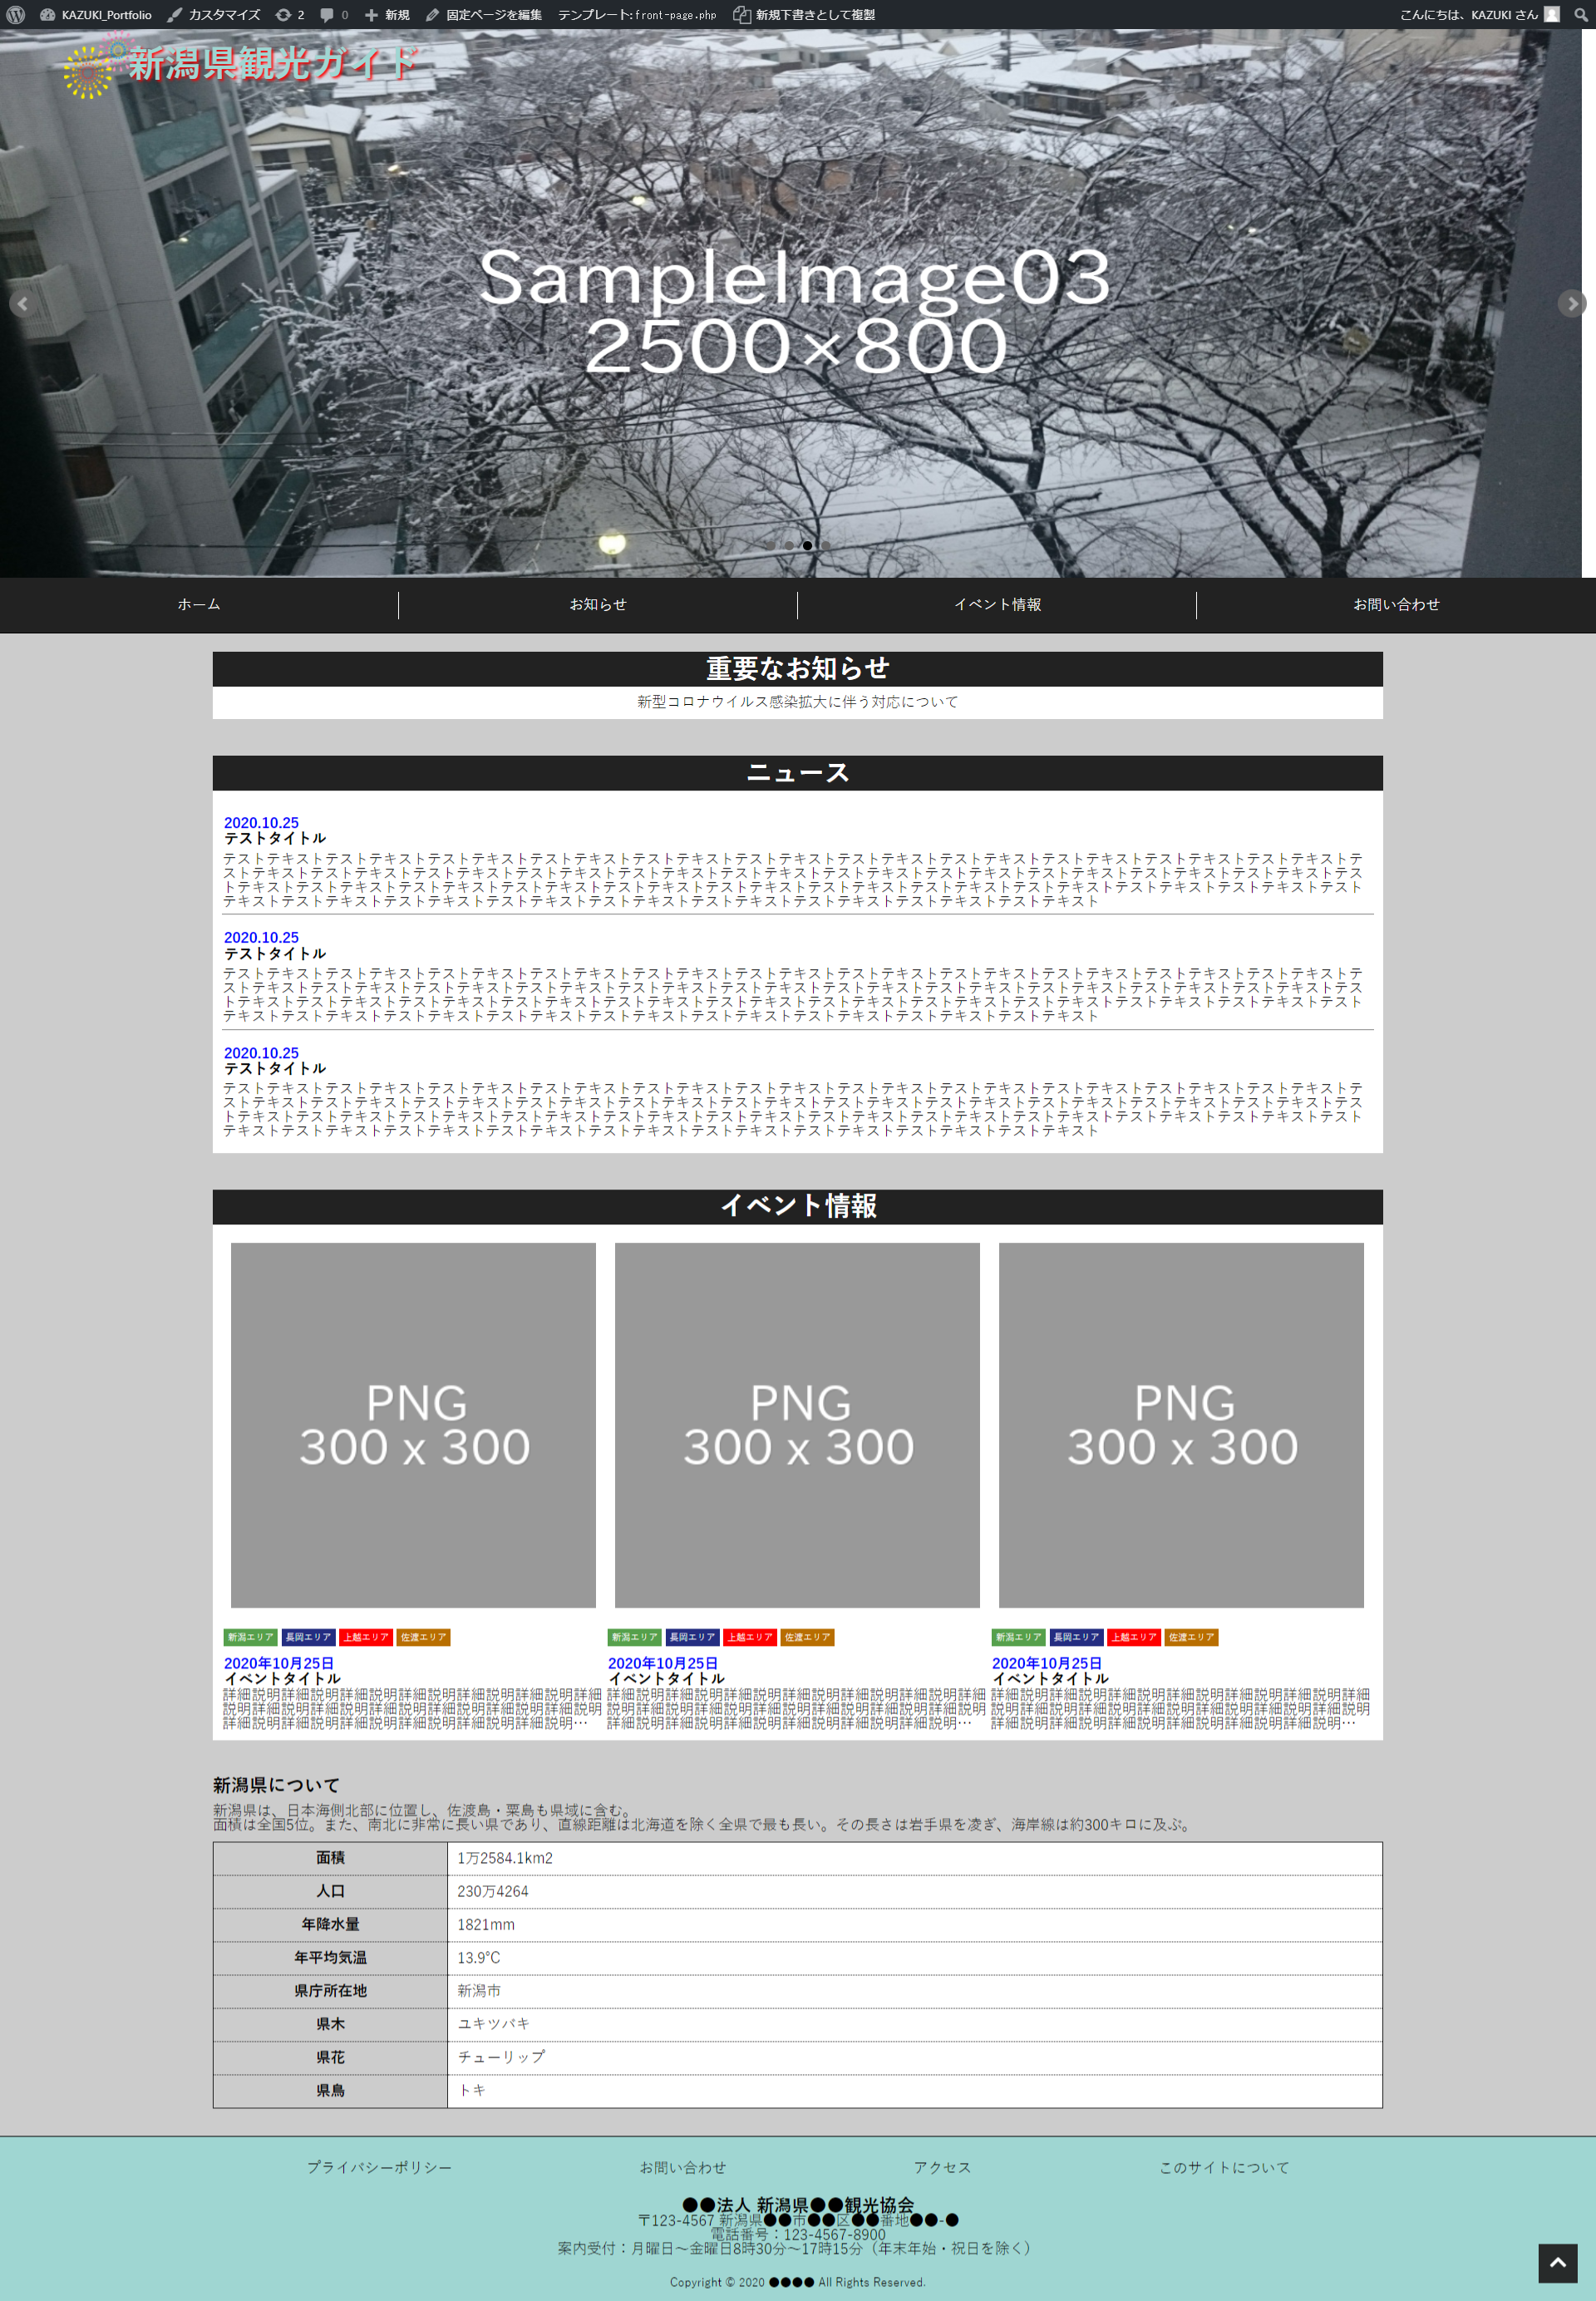Click the blue 長岡エリア tag on first event
This screenshot has width=1596, height=2301.
(x=308, y=1637)
